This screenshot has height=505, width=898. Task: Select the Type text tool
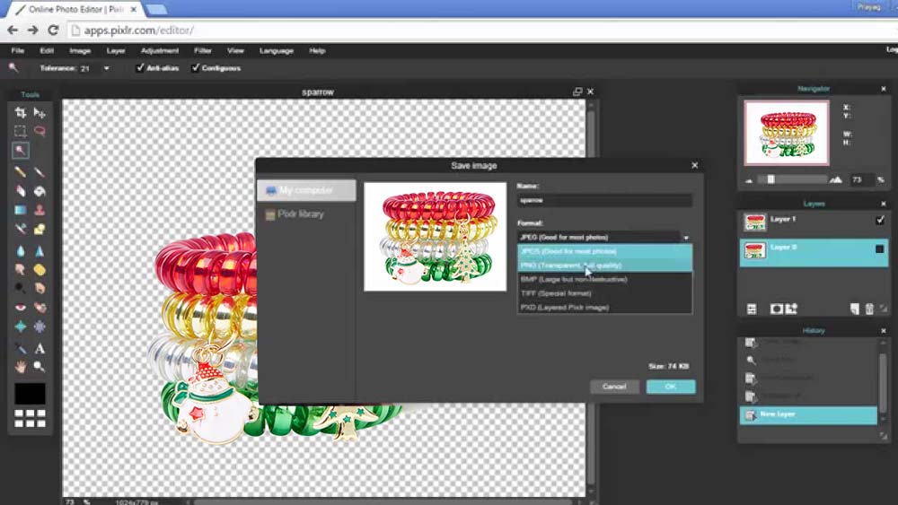(x=40, y=348)
